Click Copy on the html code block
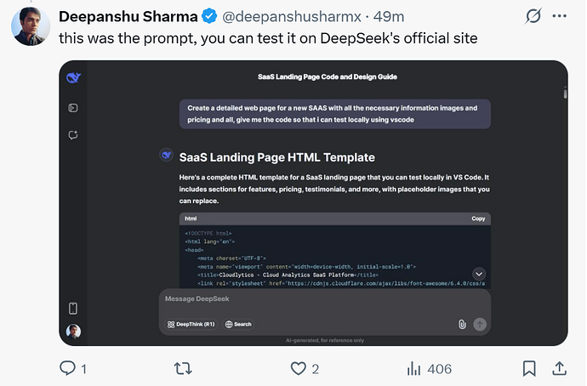 click(478, 219)
